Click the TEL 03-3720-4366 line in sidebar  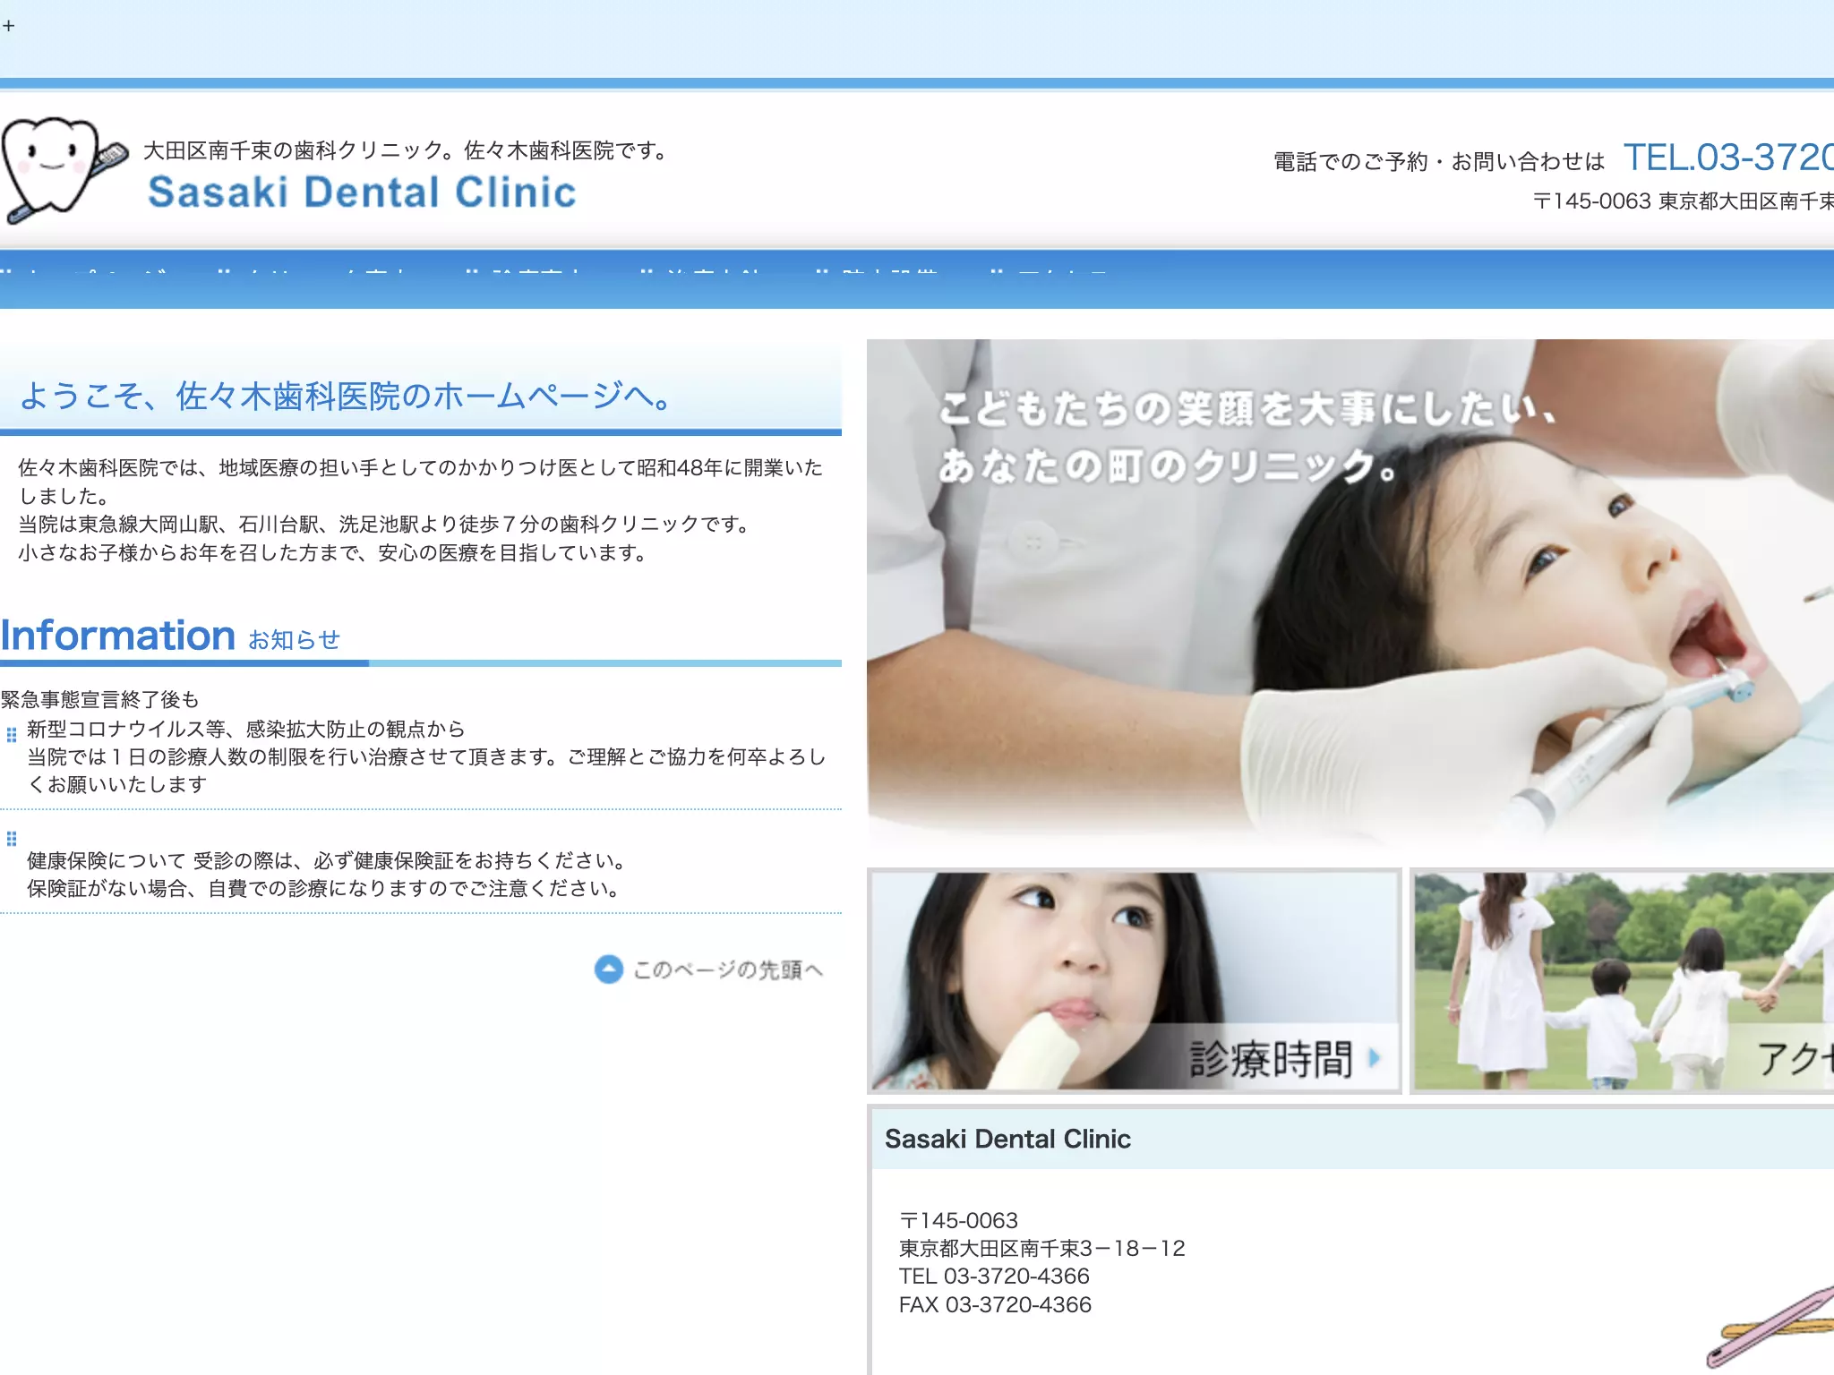pyautogui.click(x=994, y=1277)
